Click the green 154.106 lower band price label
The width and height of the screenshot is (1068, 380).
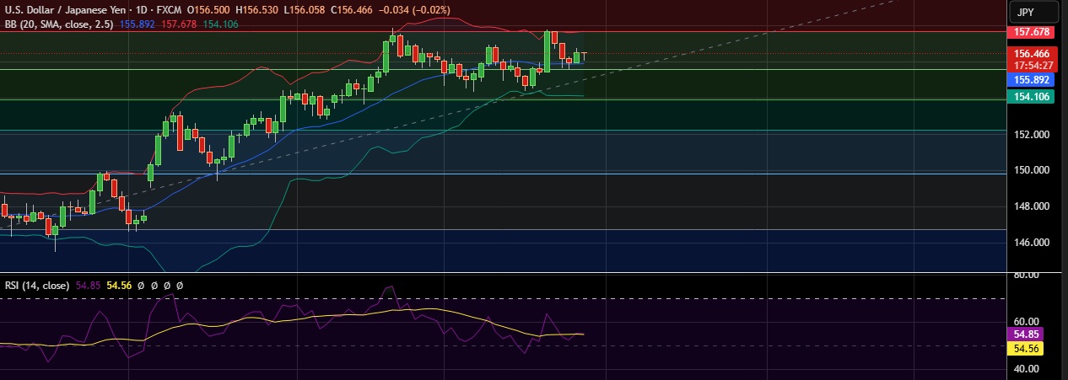(x=1031, y=97)
